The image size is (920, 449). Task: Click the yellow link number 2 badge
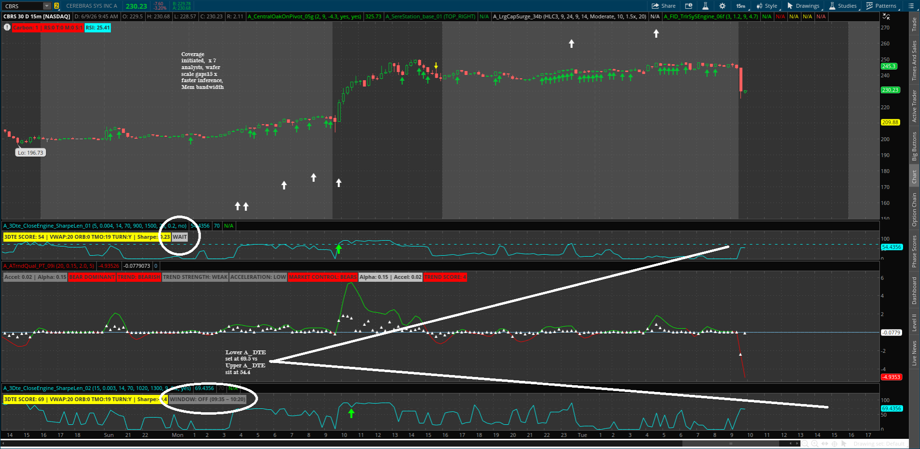57,6
